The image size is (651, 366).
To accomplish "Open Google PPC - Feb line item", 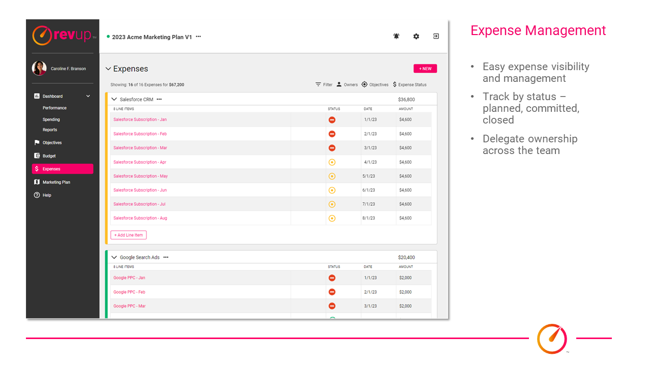I will [x=129, y=292].
